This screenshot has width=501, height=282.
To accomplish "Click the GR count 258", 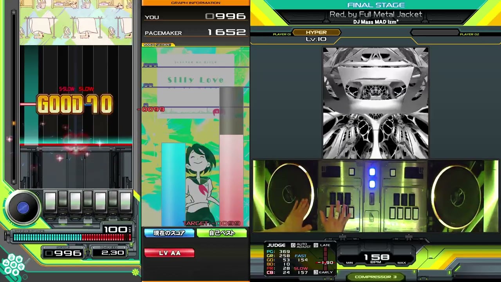I will 285,256.
